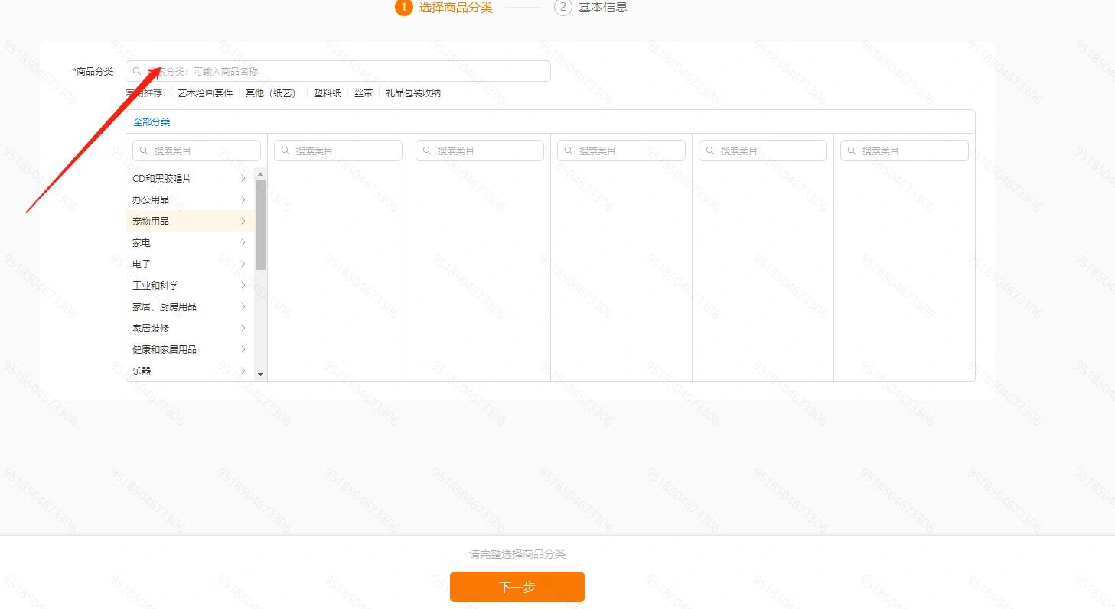1115x609 pixels.
Task: Expand chevron next to 家居装修
Action: [x=243, y=328]
